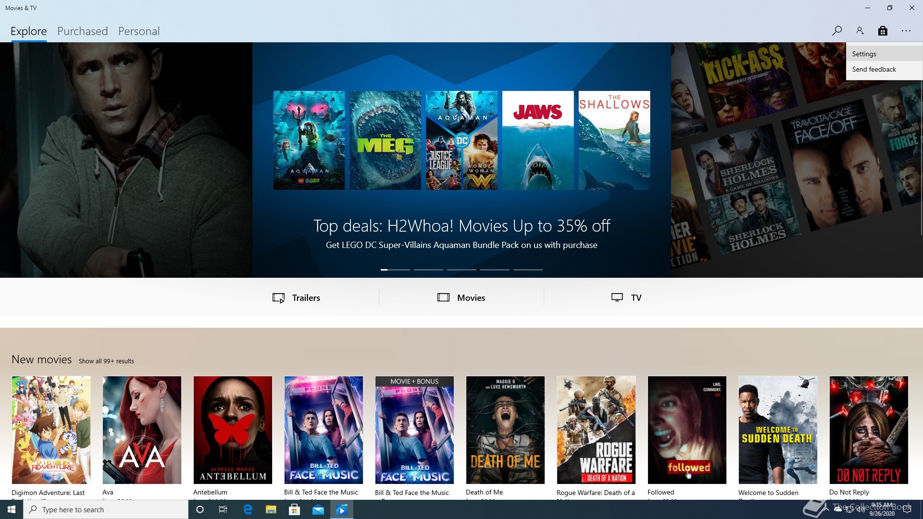Open Welcome to Sudden Death poster
Viewport: 923px width, 519px height.
(x=778, y=430)
